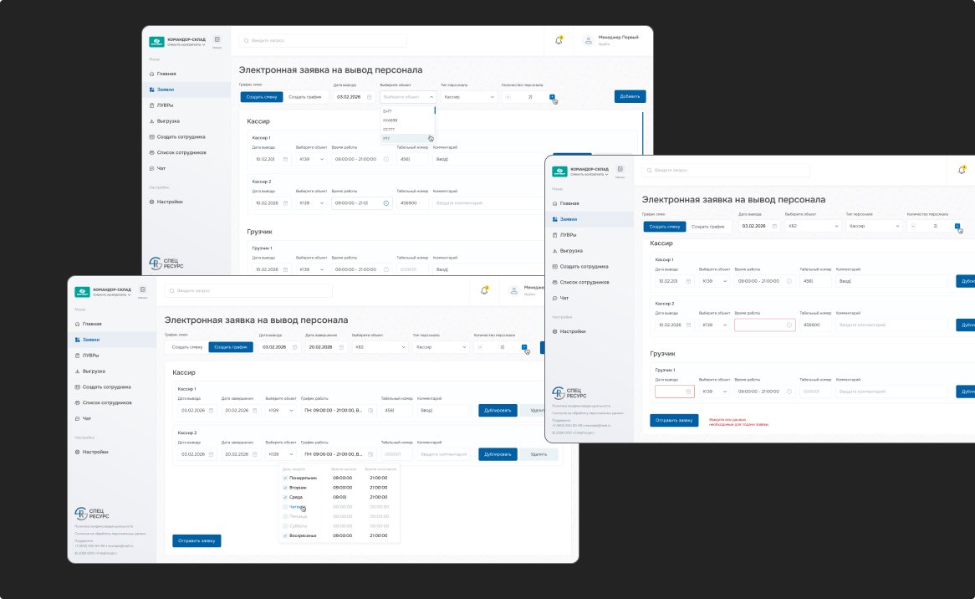Open Кассир 2 work schedule calendar icon

[x=370, y=454]
